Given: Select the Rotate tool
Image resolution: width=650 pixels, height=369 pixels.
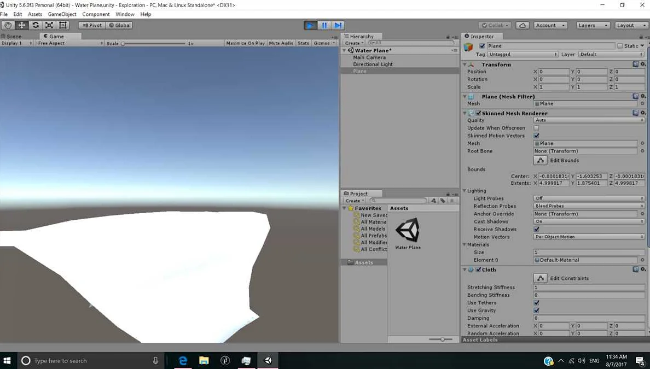Looking at the screenshot, I should coord(35,25).
